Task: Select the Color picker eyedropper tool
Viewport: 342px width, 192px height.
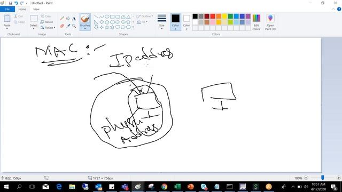Action: [68, 26]
